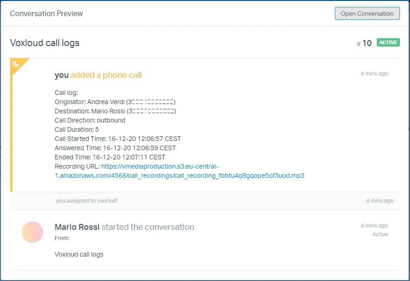Screen dimensions: 410x281
Task: Click the gray Active status under timestamp
Action: coord(380,234)
